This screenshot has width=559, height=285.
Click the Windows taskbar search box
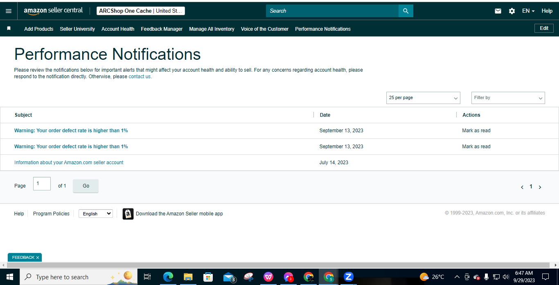coord(78,277)
